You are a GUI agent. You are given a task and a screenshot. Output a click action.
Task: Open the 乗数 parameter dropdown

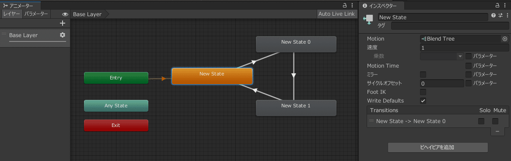coord(442,57)
